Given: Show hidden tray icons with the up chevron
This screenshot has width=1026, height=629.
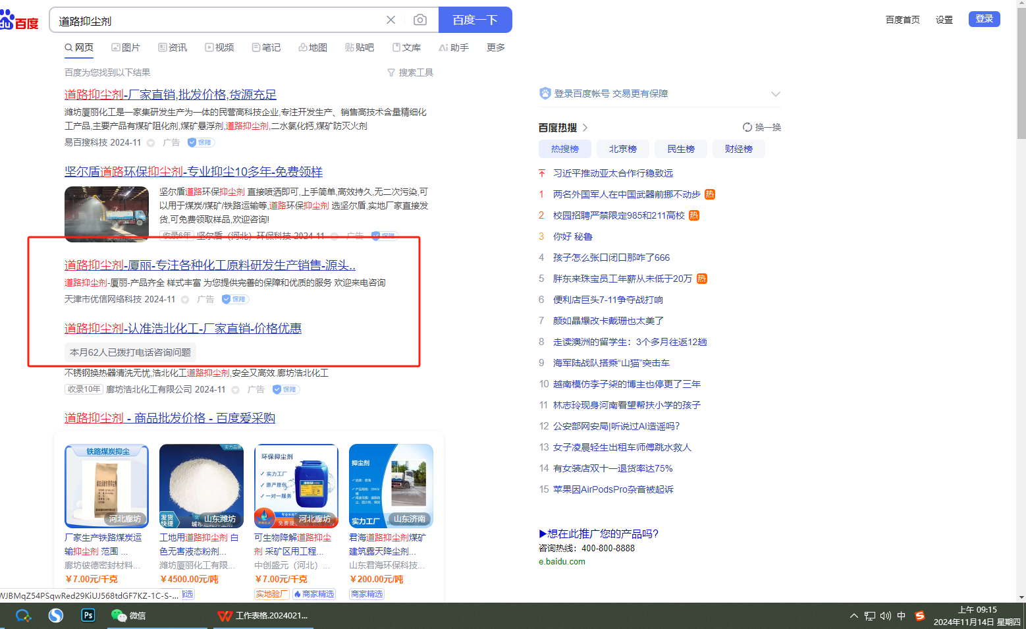Looking at the screenshot, I should pos(854,616).
